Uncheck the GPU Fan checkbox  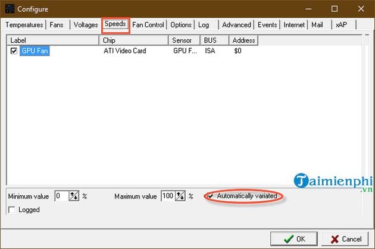click(x=14, y=51)
